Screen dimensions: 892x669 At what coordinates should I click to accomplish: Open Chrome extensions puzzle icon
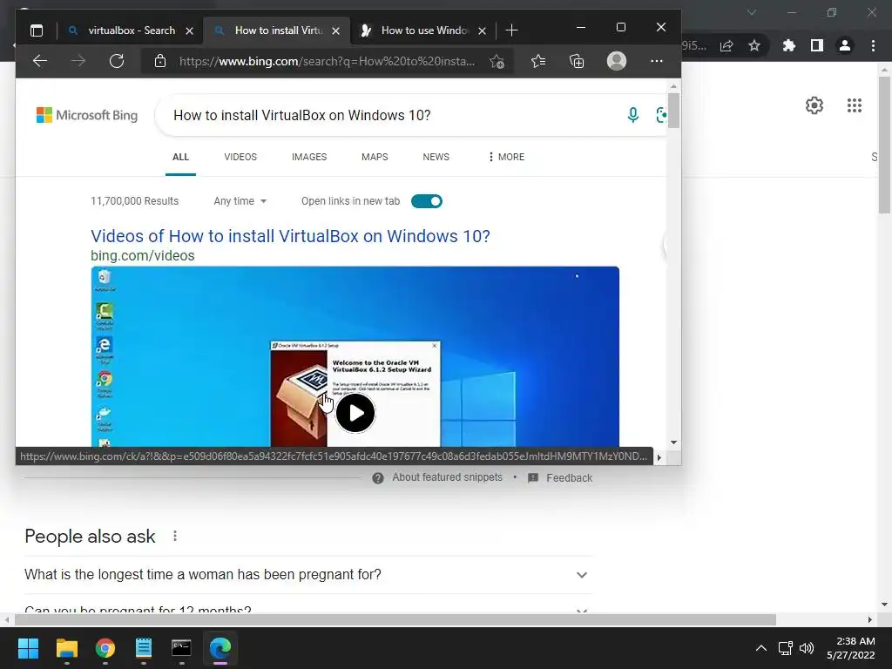pos(788,45)
